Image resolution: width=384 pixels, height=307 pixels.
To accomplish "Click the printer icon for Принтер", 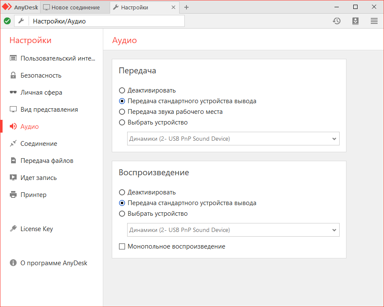I will click(13, 195).
